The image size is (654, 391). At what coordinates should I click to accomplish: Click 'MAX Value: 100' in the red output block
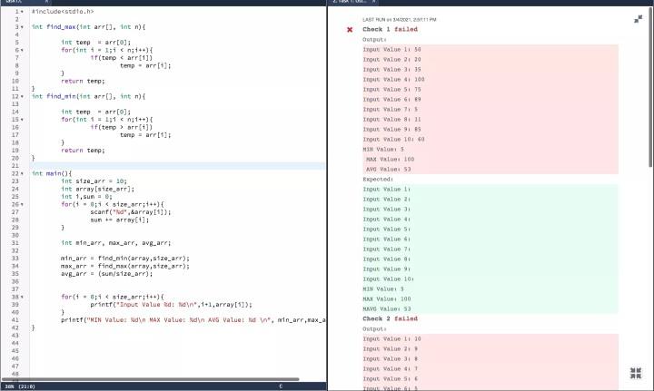click(x=390, y=160)
